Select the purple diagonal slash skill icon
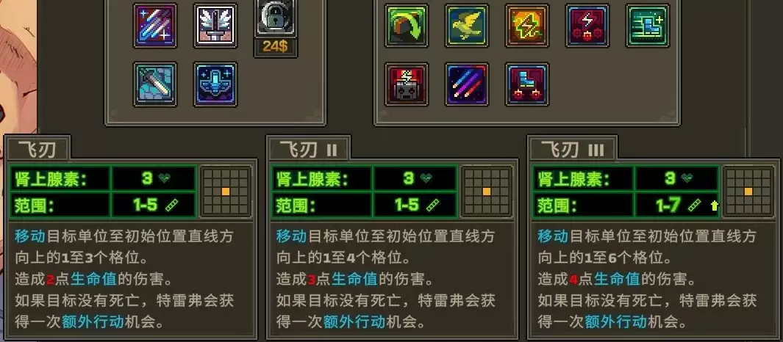 155,26
